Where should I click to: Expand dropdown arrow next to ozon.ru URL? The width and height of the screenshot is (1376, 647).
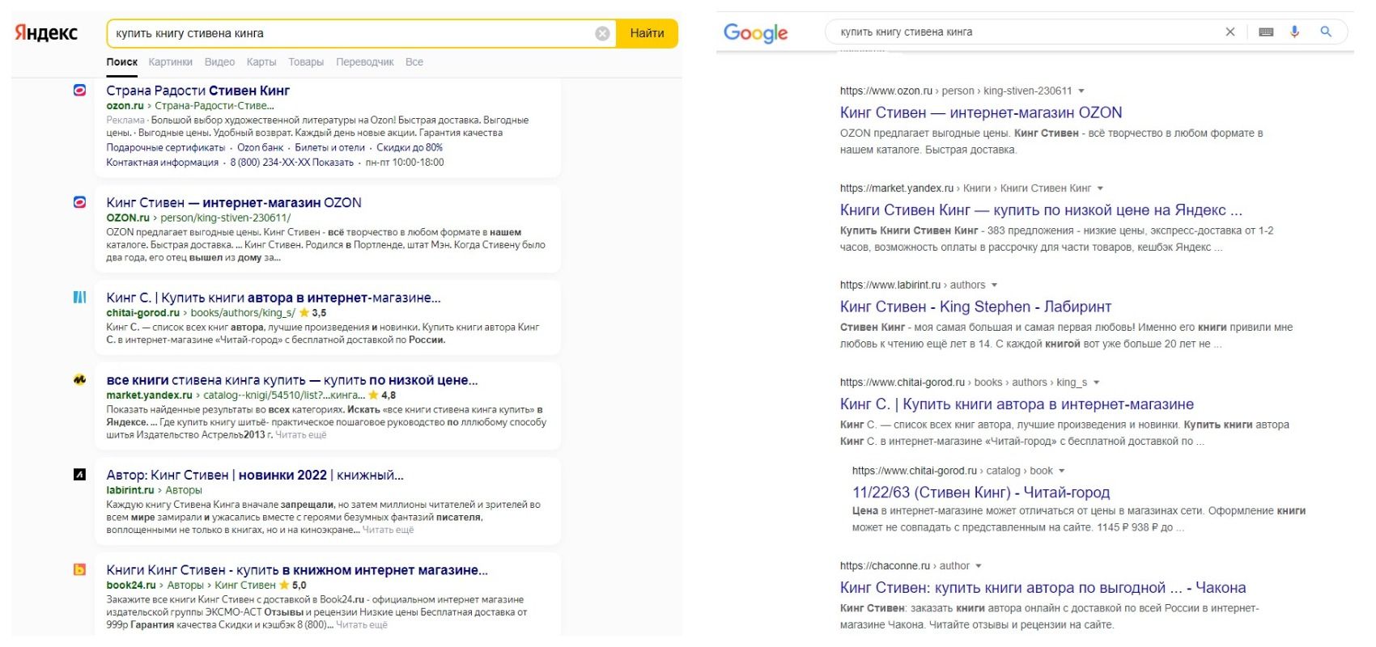pyautogui.click(x=1081, y=91)
